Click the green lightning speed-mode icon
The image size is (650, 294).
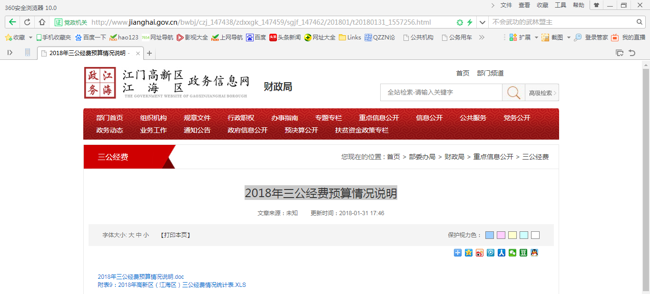pyautogui.click(x=470, y=22)
